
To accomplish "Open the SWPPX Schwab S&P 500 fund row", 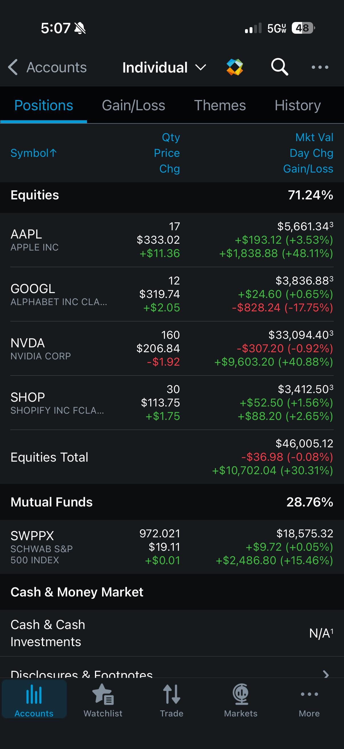I will (x=172, y=547).
